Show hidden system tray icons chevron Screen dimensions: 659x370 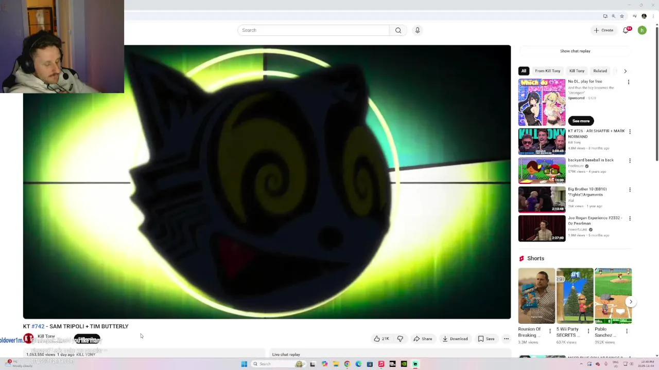point(581,364)
